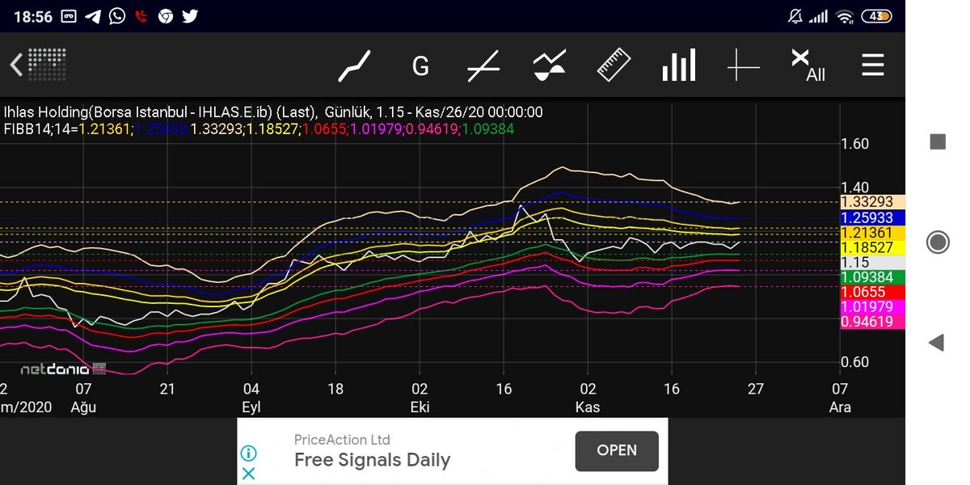Open the ad info icon
The image size is (970, 485).
[x=249, y=453]
